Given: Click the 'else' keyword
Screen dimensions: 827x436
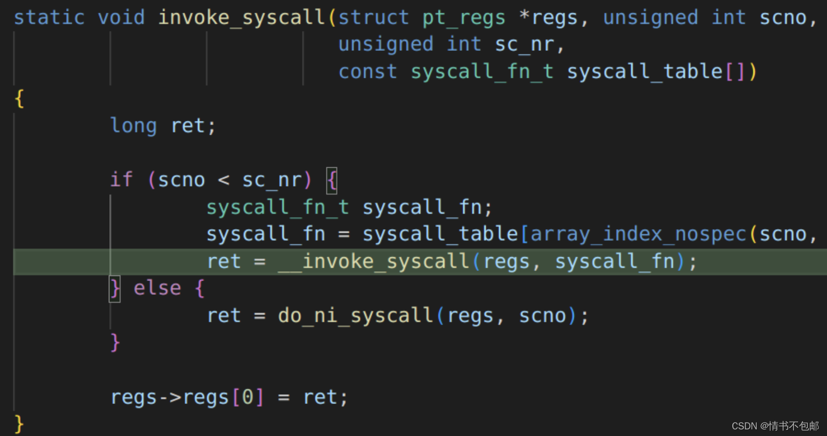Looking at the screenshot, I should coord(157,289).
